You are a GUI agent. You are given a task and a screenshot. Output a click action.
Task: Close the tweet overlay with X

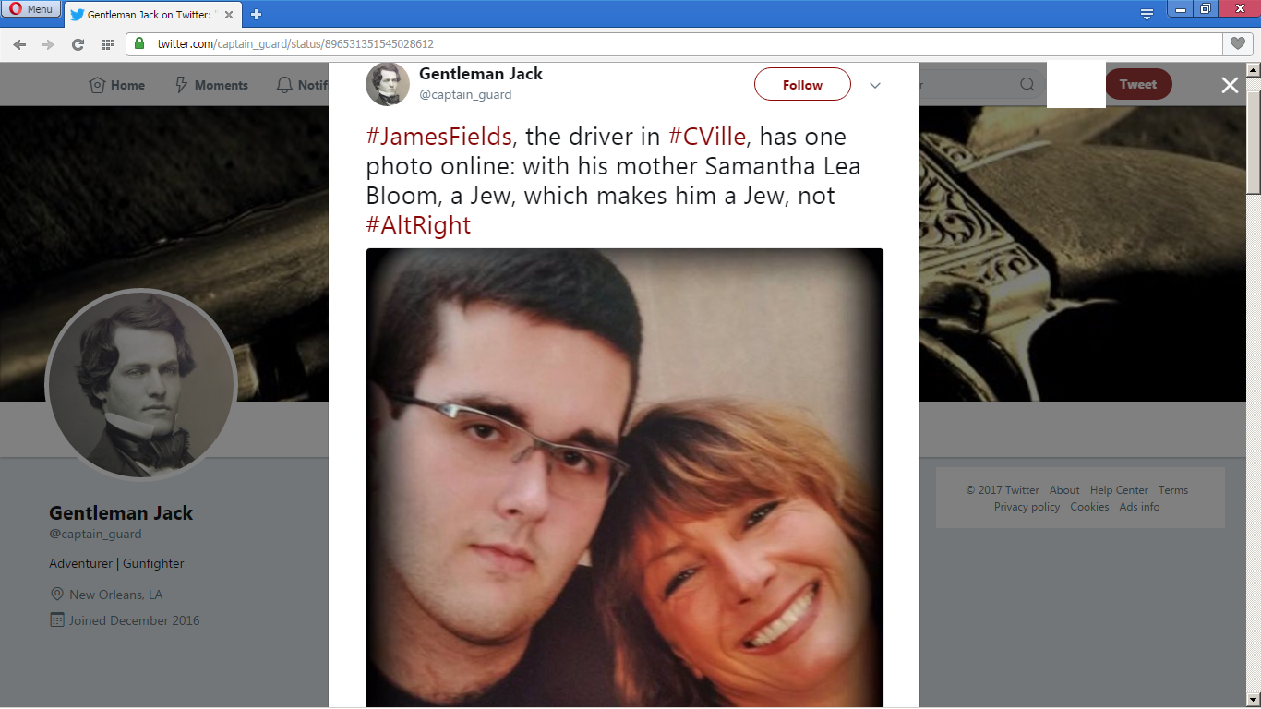(1230, 85)
